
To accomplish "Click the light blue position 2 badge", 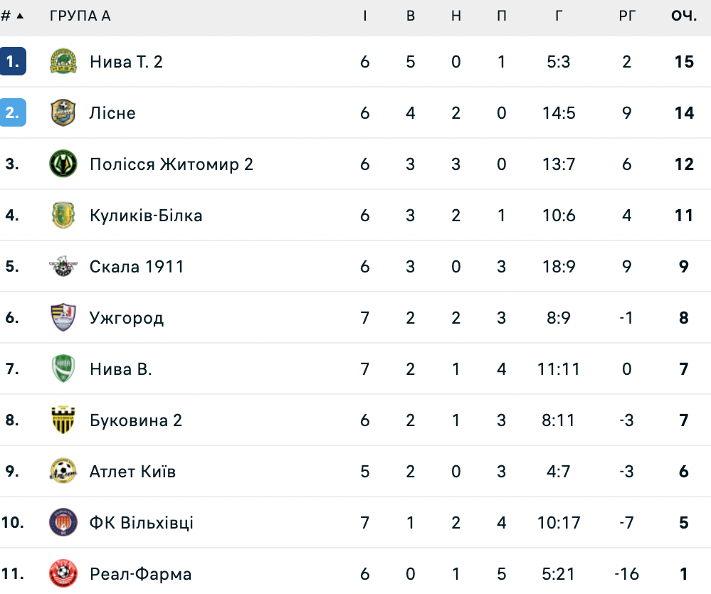I will tap(13, 113).
